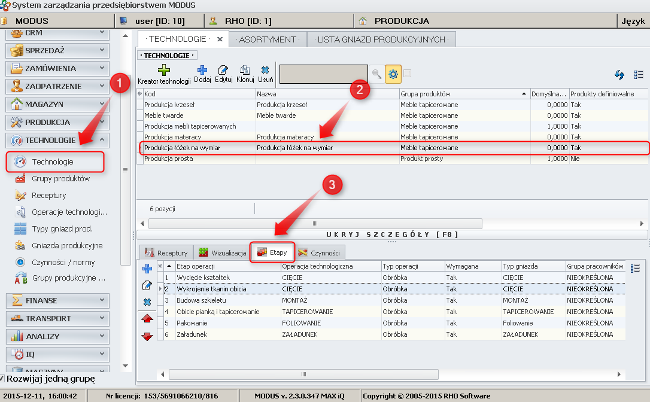Click the technology search input field
Image resolution: width=650 pixels, height=402 pixels.
click(323, 74)
